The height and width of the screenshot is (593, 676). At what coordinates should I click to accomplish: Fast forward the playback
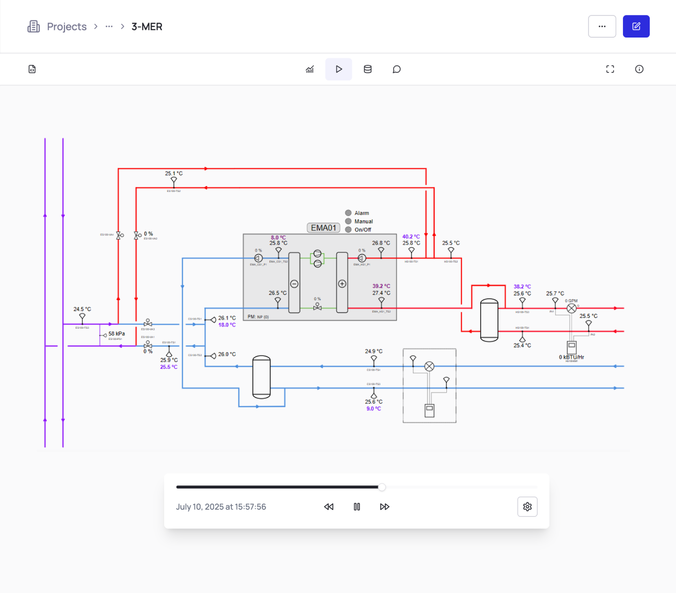(385, 507)
